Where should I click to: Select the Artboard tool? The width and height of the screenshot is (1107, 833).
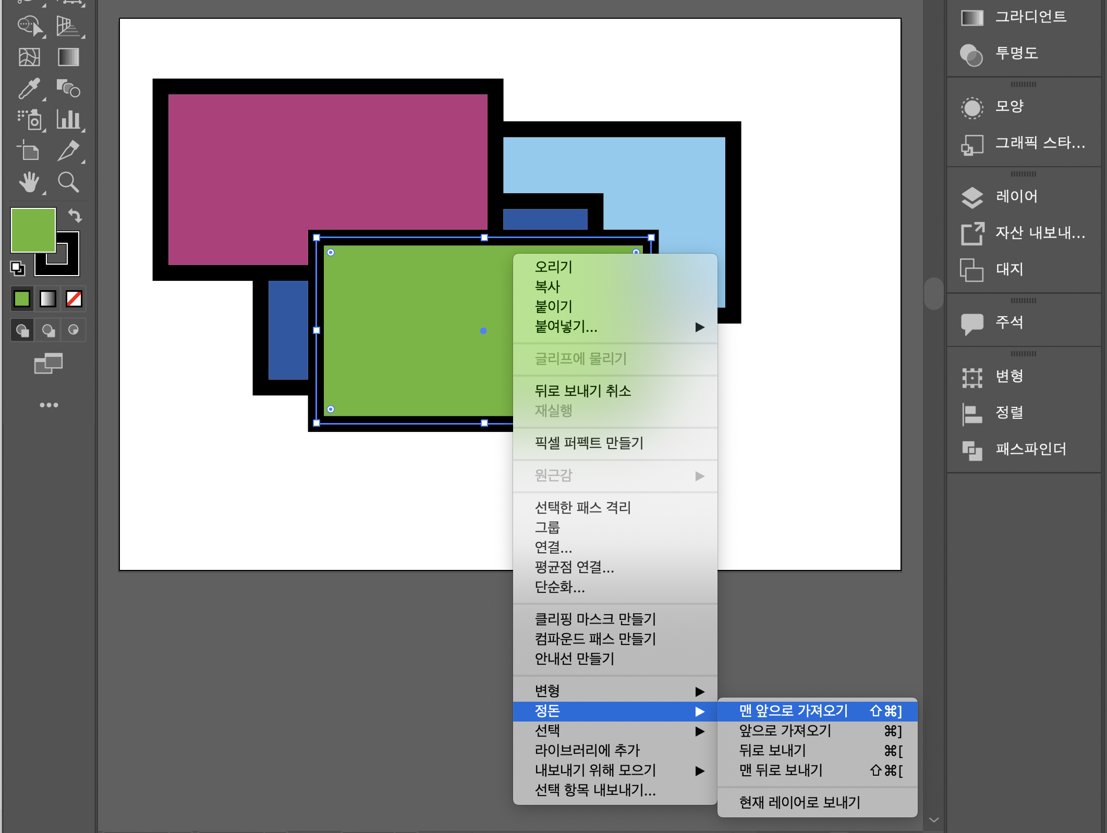29,151
